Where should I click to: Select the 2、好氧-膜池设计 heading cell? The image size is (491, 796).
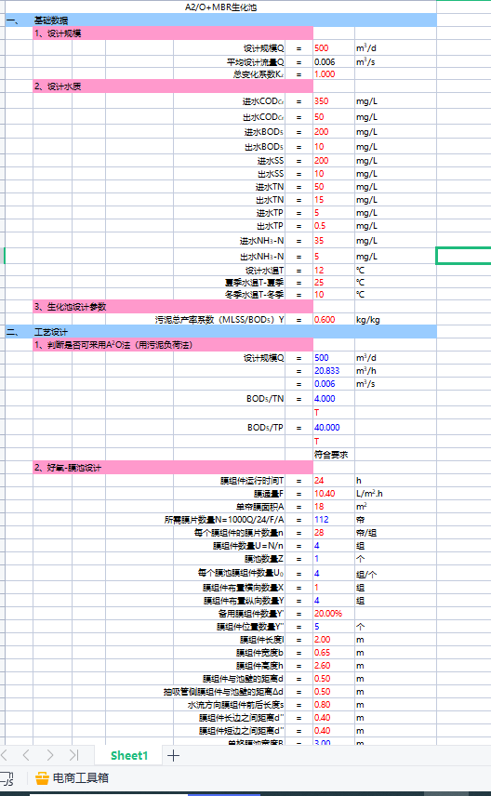(173, 468)
